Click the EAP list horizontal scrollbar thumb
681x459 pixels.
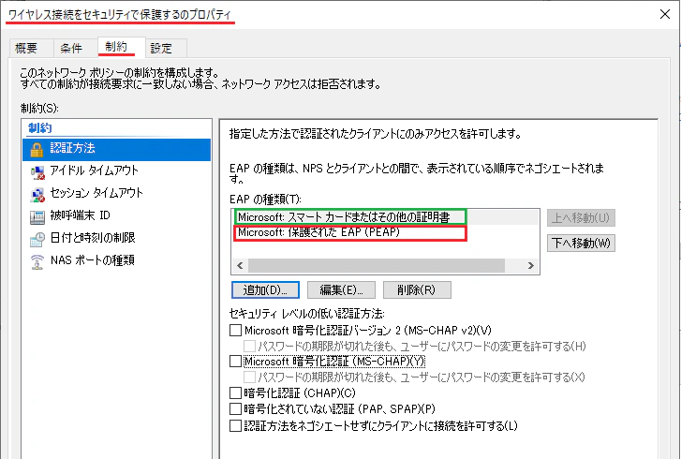coord(377,265)
